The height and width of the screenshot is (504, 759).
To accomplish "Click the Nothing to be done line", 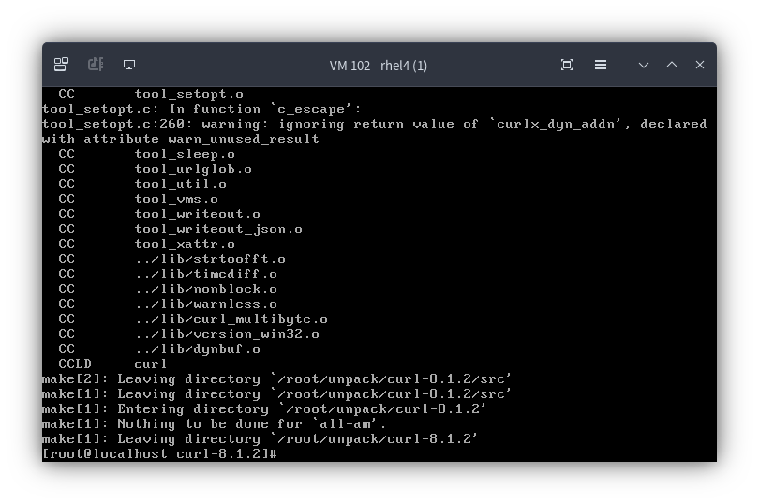I will point(214,424).
